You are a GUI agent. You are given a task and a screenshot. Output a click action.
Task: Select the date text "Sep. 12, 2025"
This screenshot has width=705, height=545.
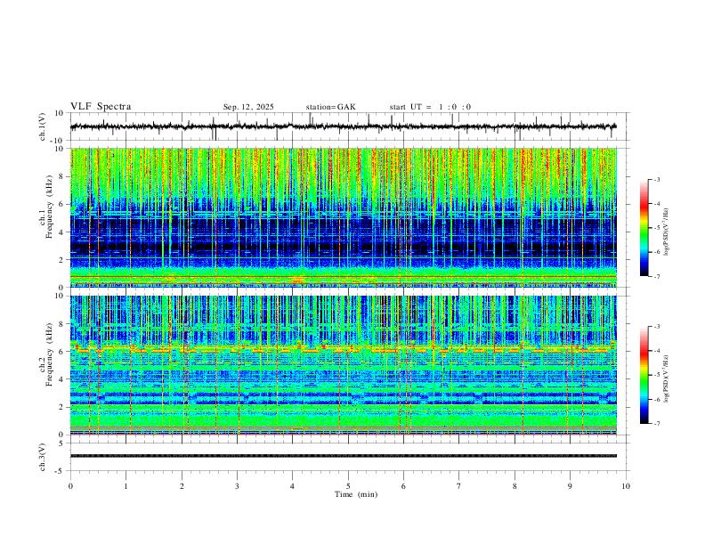pos(248,107)
